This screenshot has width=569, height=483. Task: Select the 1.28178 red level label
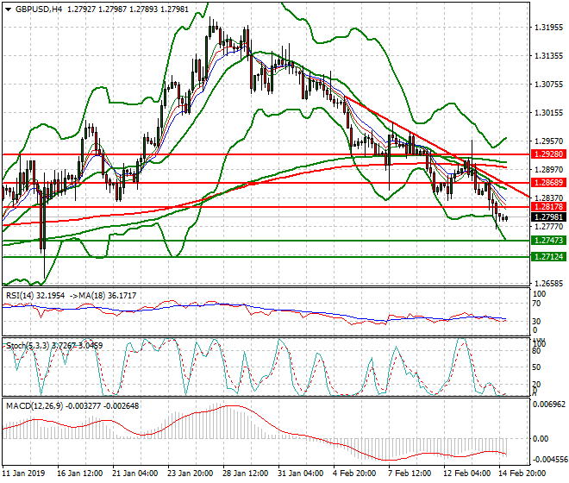pos(548,207)
